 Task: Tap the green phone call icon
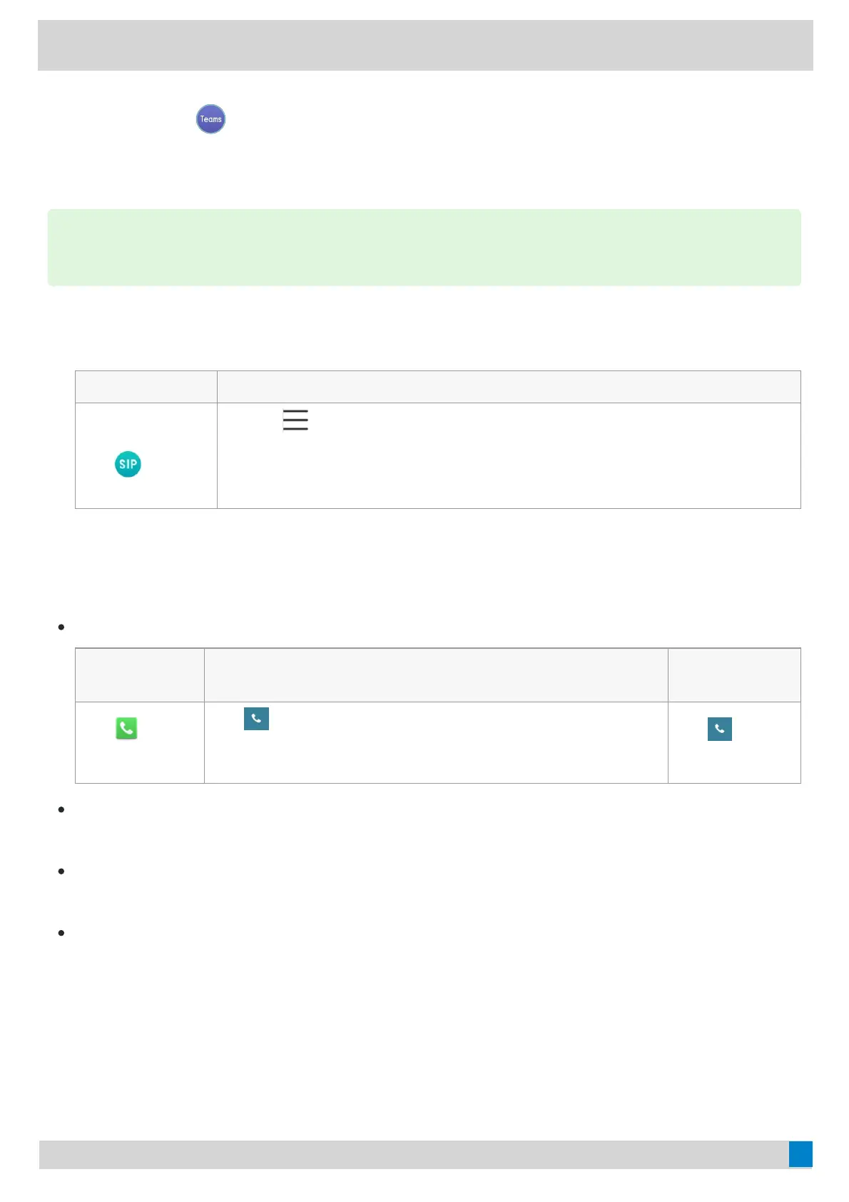[x=126, y=728]
